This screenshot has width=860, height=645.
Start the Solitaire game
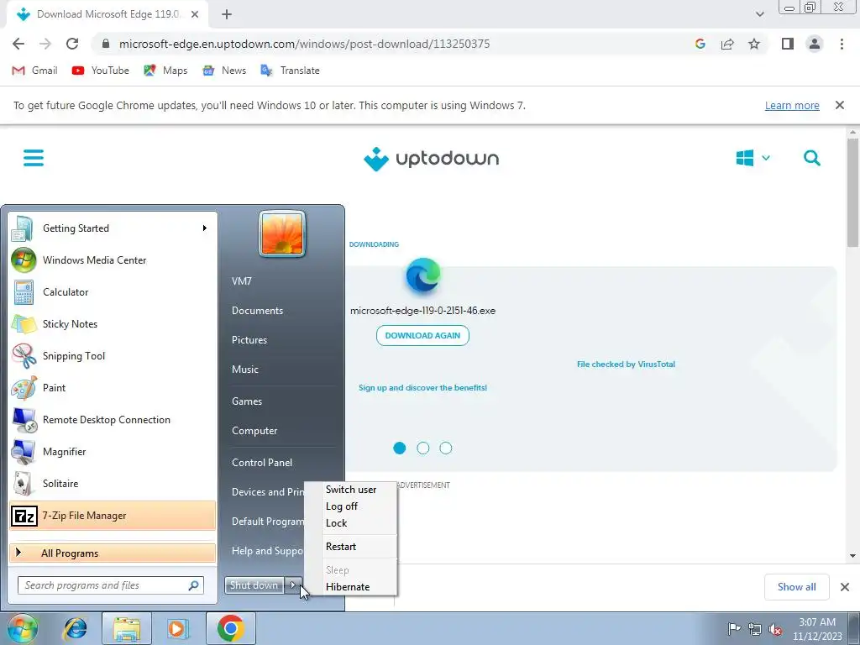(x=113, y=483)
